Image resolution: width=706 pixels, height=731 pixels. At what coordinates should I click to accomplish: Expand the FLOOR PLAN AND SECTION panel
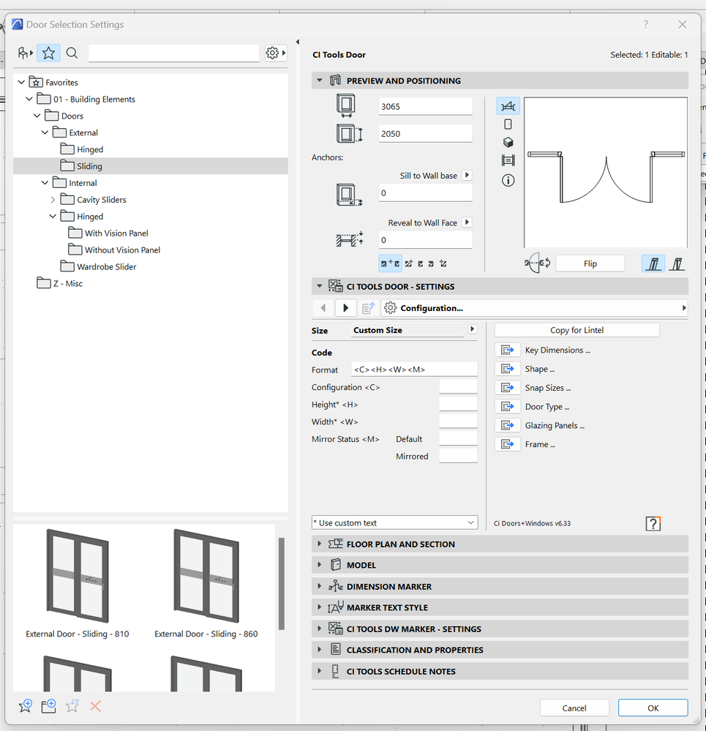pyautogui.click(x=320, y=544)
